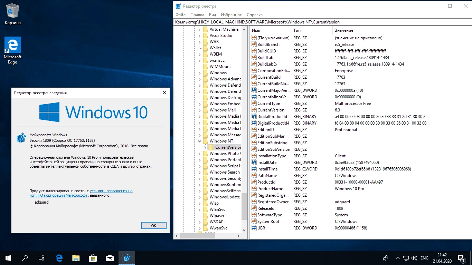
Task: Expand the Windows Search tree node
Action: 199,172
